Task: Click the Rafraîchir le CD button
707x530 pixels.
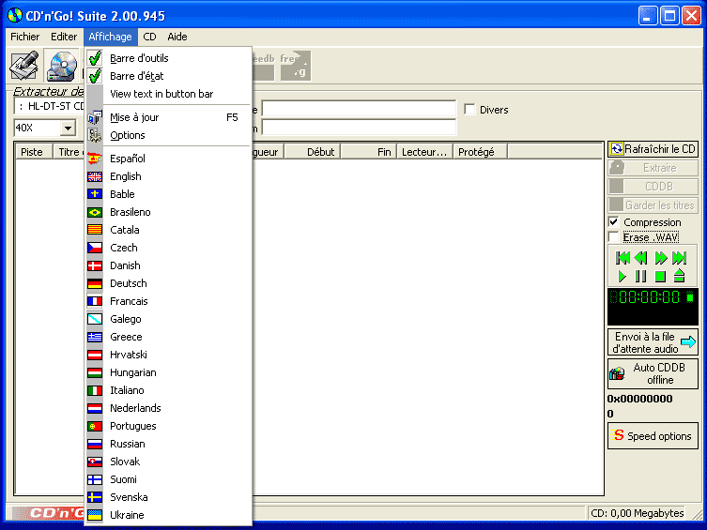Action: 653,149
